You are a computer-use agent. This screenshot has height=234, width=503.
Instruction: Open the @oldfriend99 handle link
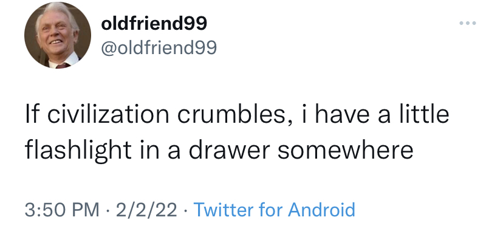click(x=159, y=48)
